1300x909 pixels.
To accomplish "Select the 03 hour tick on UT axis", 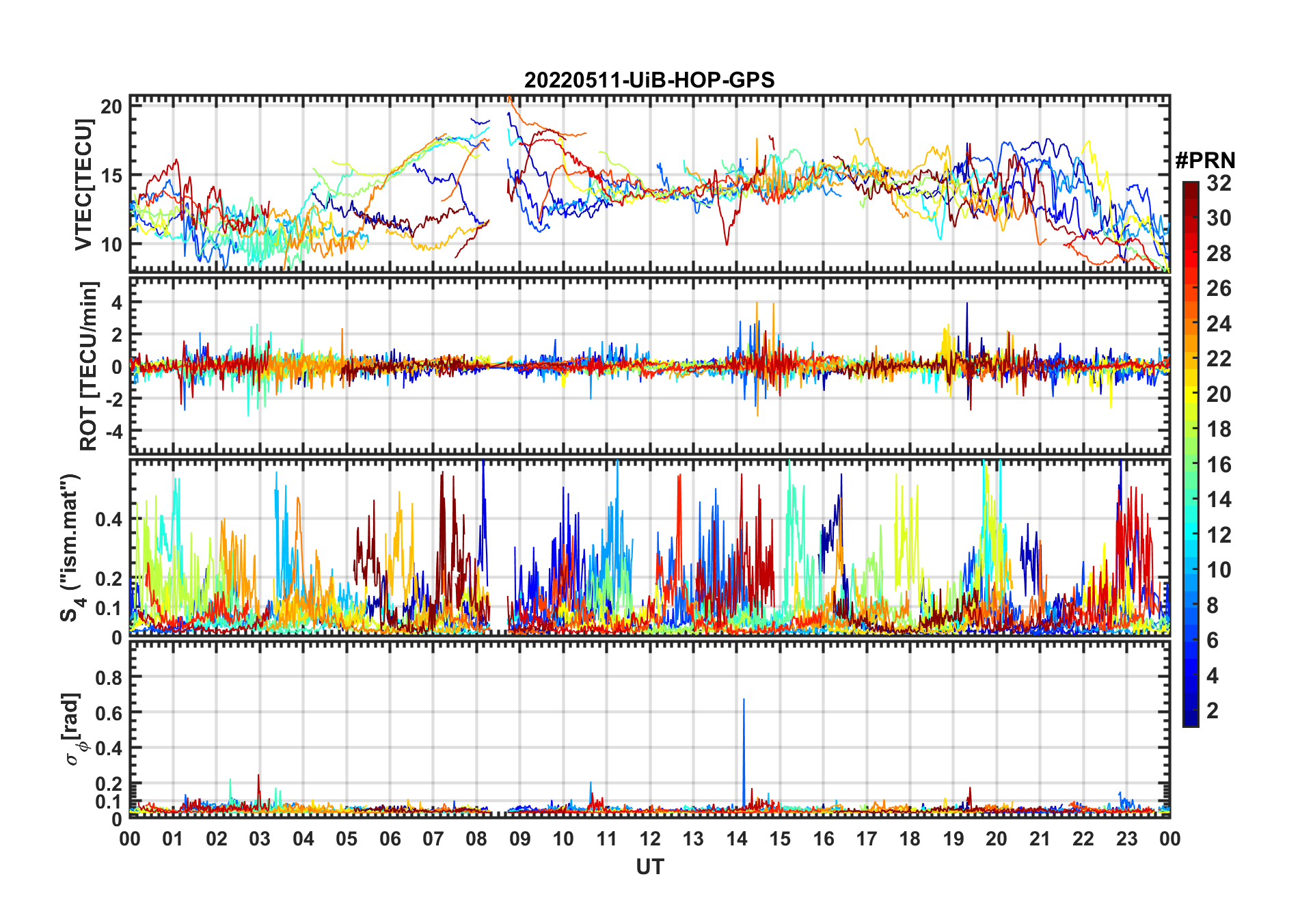I will (x=260, y=839).
